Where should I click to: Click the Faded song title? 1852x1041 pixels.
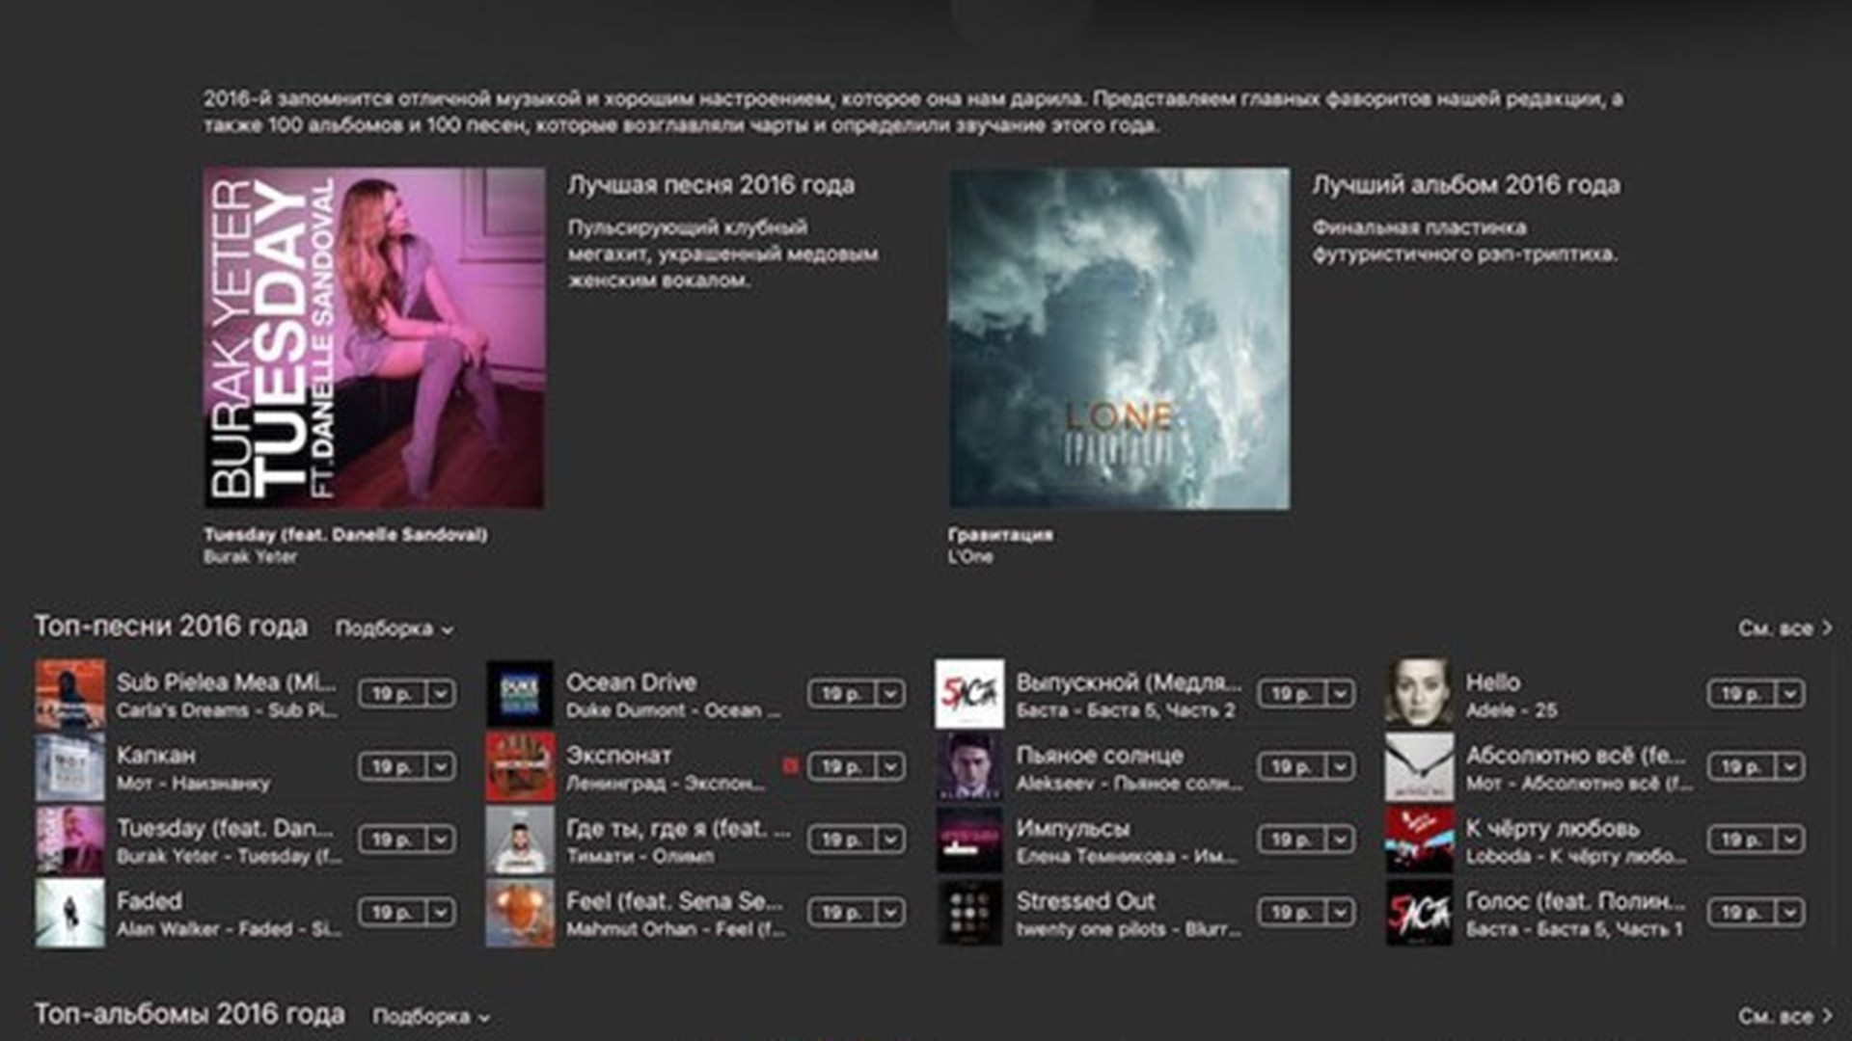(x=150, y=901)
